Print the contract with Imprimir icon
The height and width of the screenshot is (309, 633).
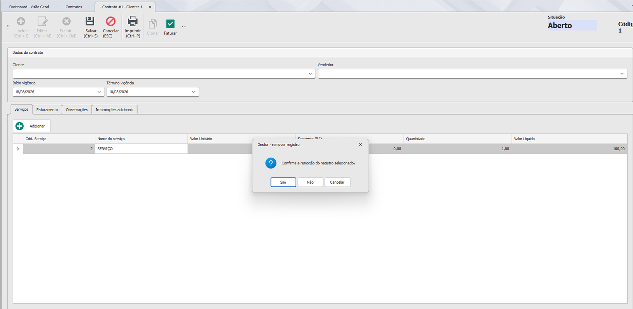tap(133, 21)
